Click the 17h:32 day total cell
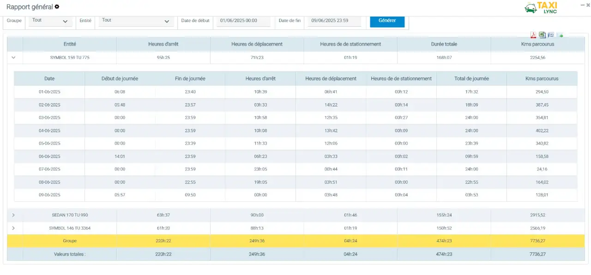This screenshot has height=275, width=591. [471, 92]
